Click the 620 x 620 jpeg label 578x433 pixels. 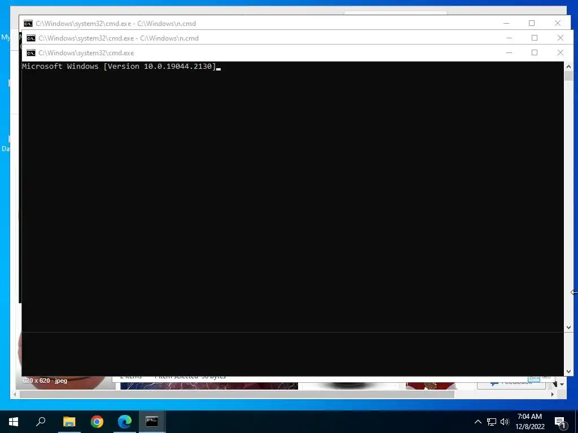pos(45,381)
